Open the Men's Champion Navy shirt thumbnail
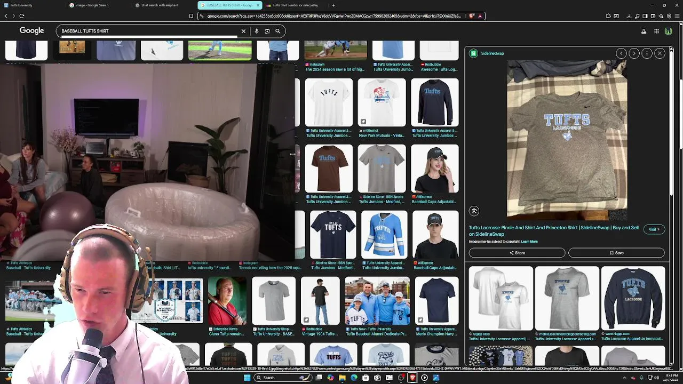 (x=436, y=301)
